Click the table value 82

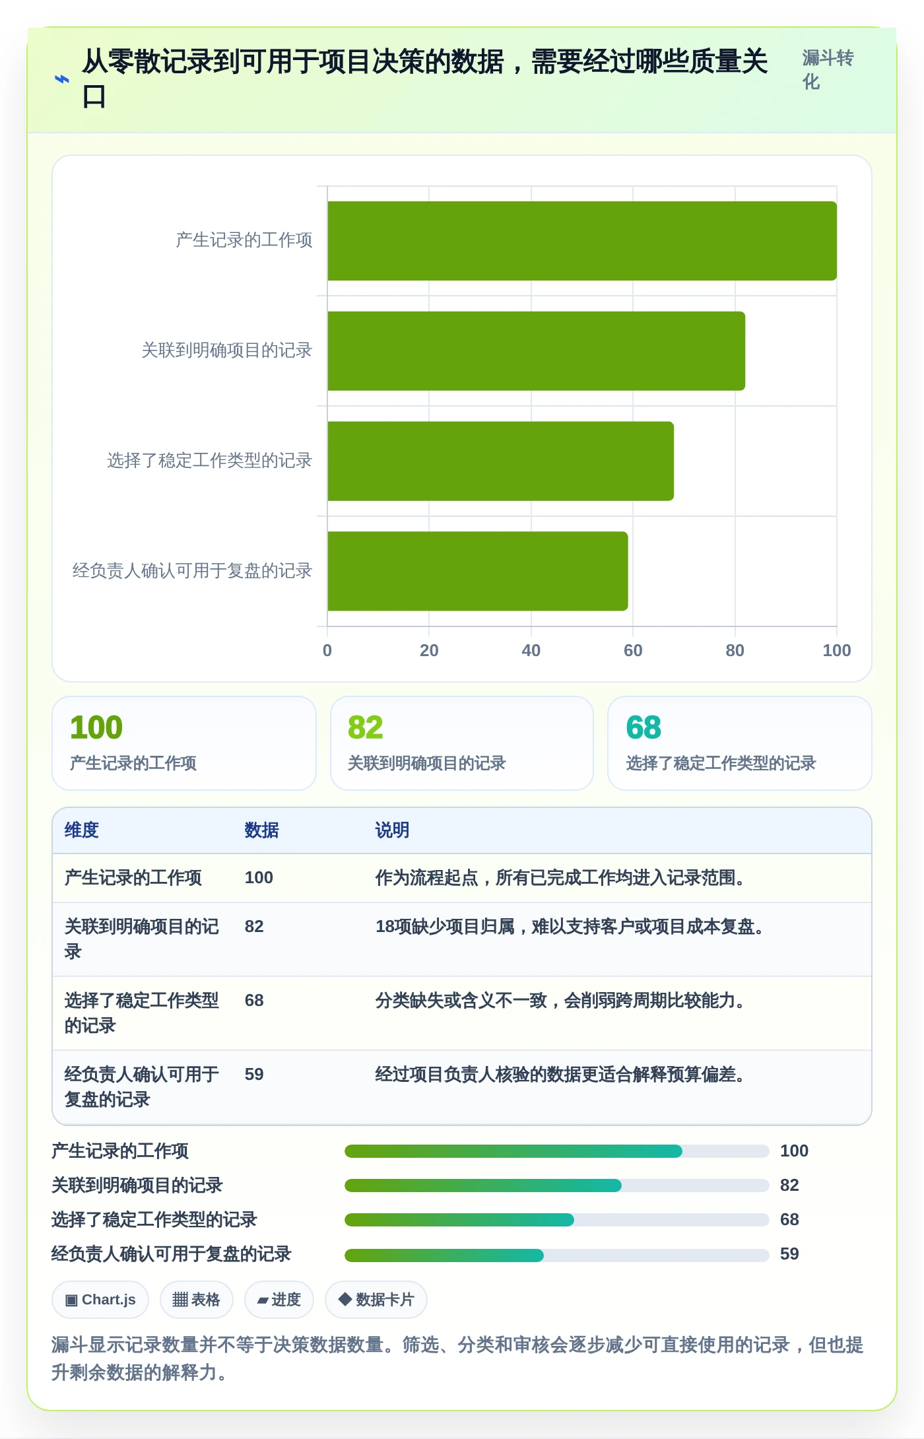pos(254,926)
